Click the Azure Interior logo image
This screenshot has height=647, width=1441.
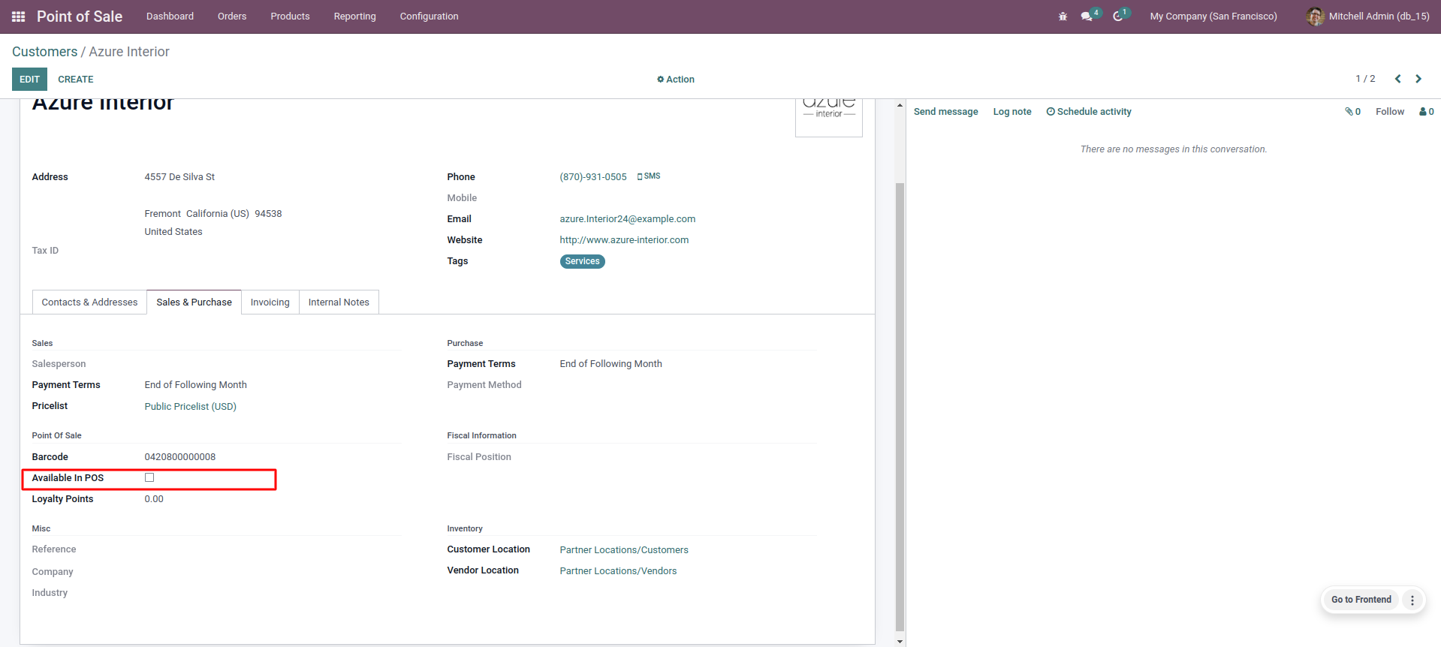829,117
